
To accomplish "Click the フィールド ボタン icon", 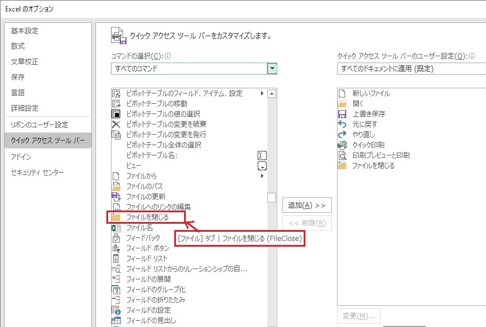I will (x=116, y=248).
